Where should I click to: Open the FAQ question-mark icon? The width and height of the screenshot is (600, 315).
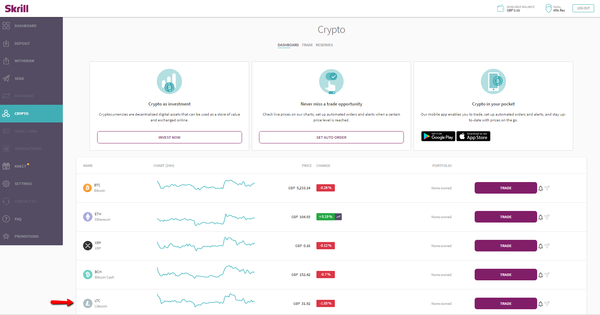tap(6, 219)
